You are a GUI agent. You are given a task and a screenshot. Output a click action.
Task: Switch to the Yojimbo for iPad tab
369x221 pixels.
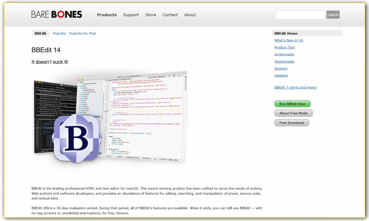pyautogui.click(x=82, y=33)
